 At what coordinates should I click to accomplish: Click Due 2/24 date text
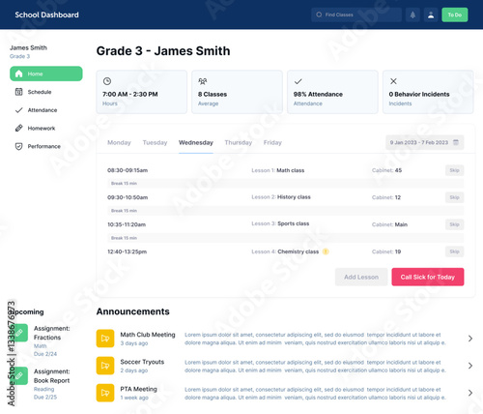(45, 354)
